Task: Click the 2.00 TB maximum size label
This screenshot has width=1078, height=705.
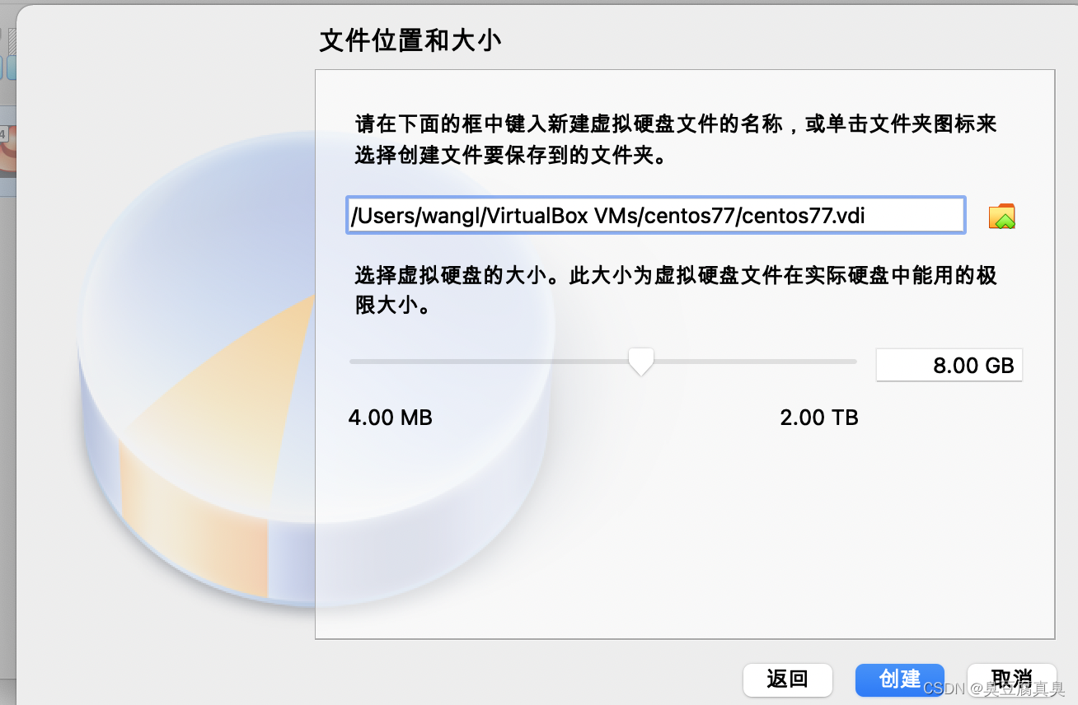Action: [819, 418]
